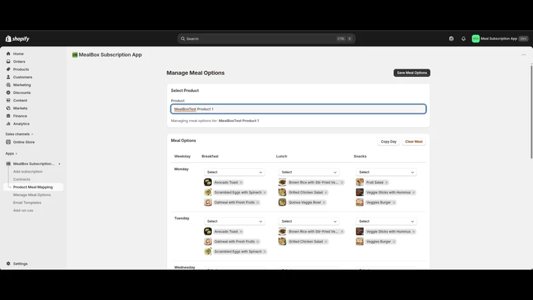Open Discounts section
This screenshot has width=533, height=300.
22,93
